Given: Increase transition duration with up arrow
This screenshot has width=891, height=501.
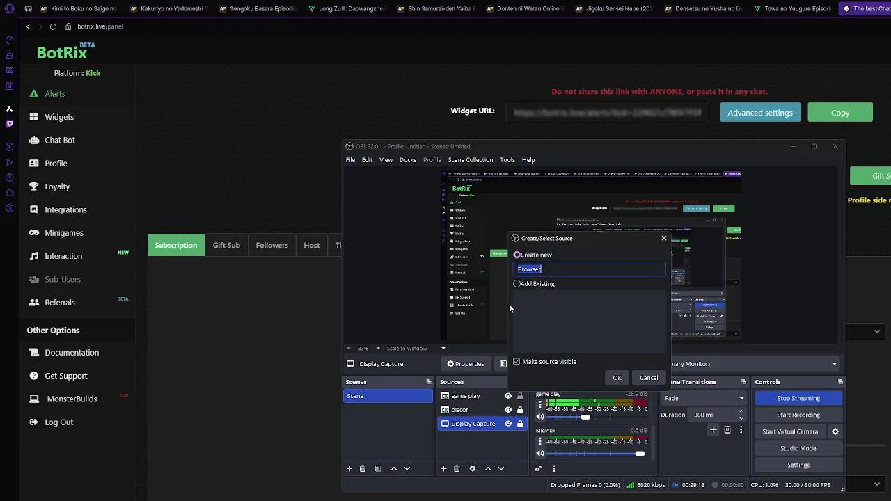Looking at the screenshot, I should [x=741, y=411].
